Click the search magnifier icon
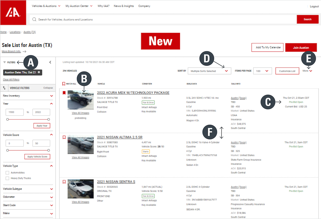321x219 pixels. point(34,19)
